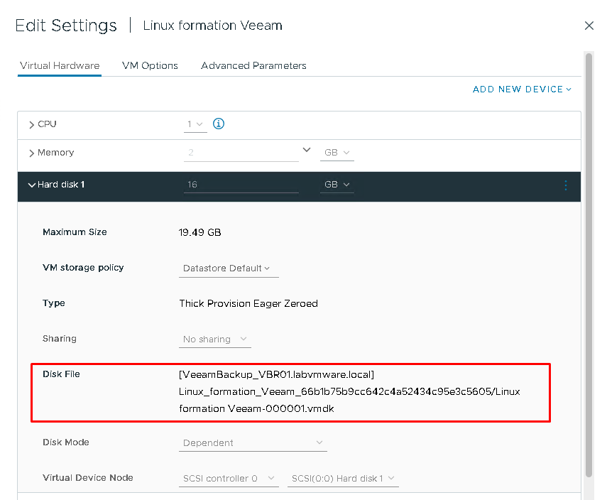Click ADD NEW DEVICE button
The height and width of the screenshot is (500, 607).
[x=522, y=89]
